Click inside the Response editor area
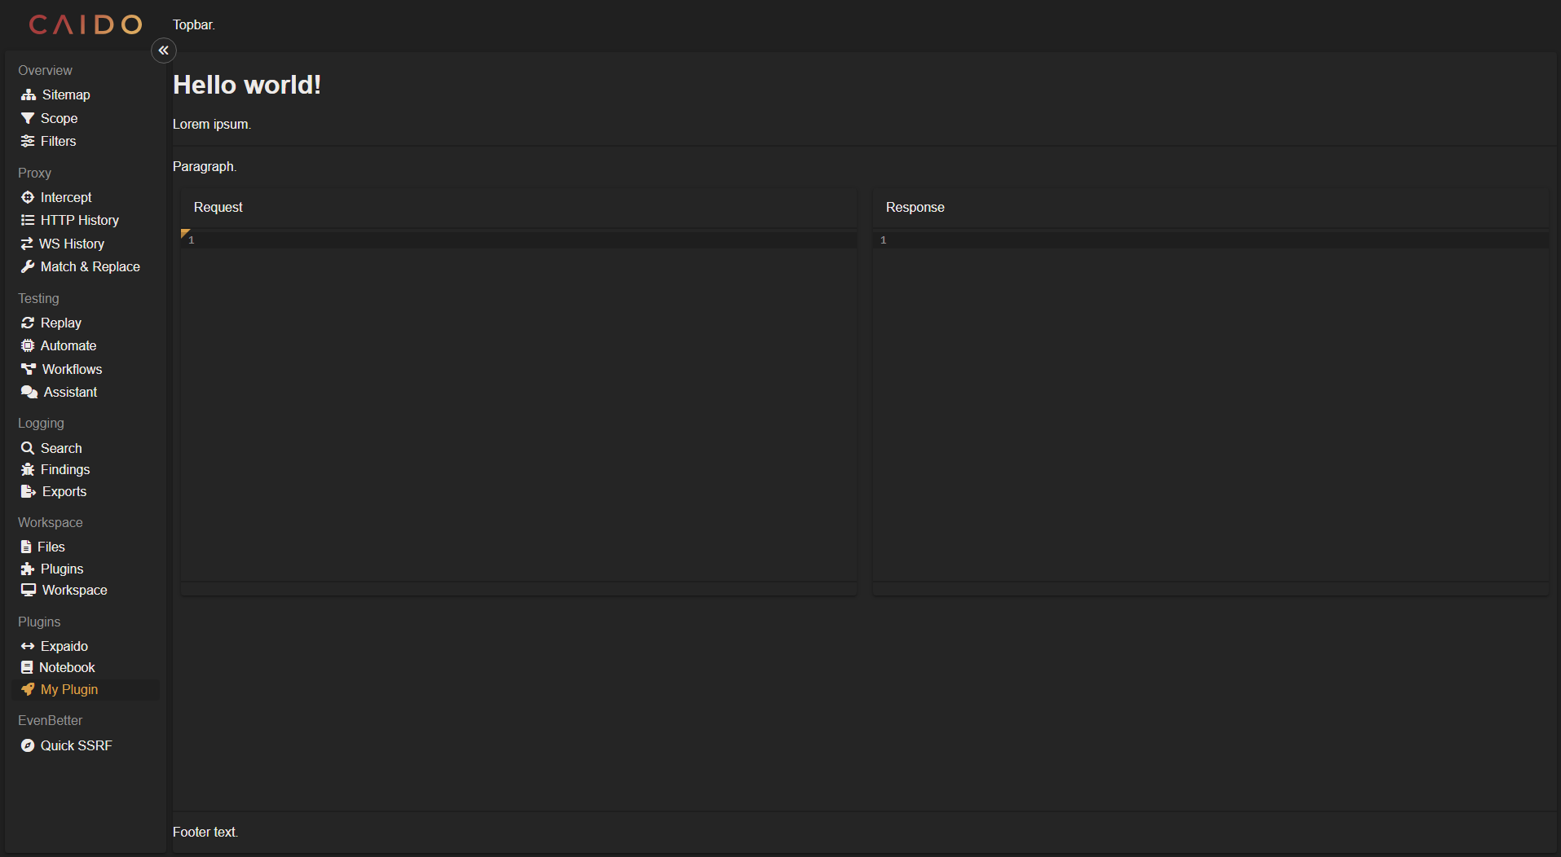Image resolution: width=1561 pixels, height=857 pixels. 1210,407
